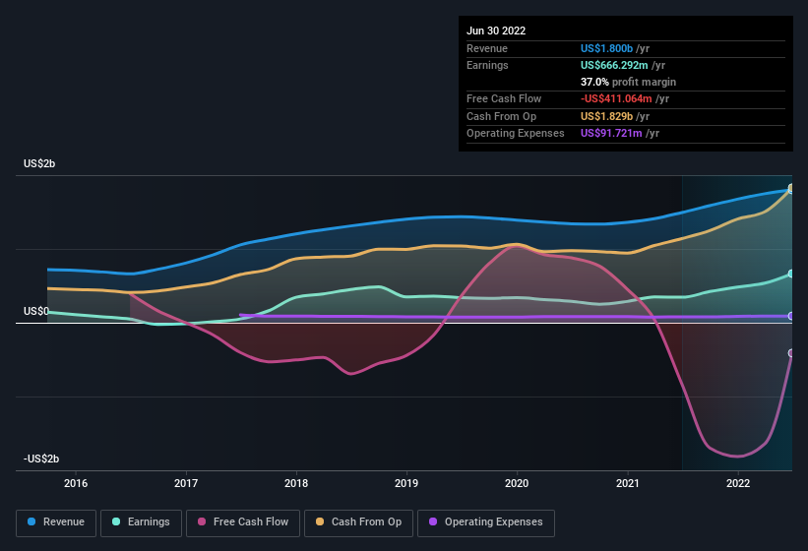Click the US$1.800b revenue value in tooltip
This screenshot has height=551, width=808.
pos(608,48)
